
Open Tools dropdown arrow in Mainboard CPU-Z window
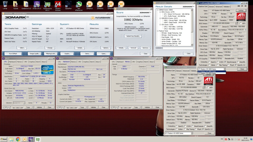(87, 107)
